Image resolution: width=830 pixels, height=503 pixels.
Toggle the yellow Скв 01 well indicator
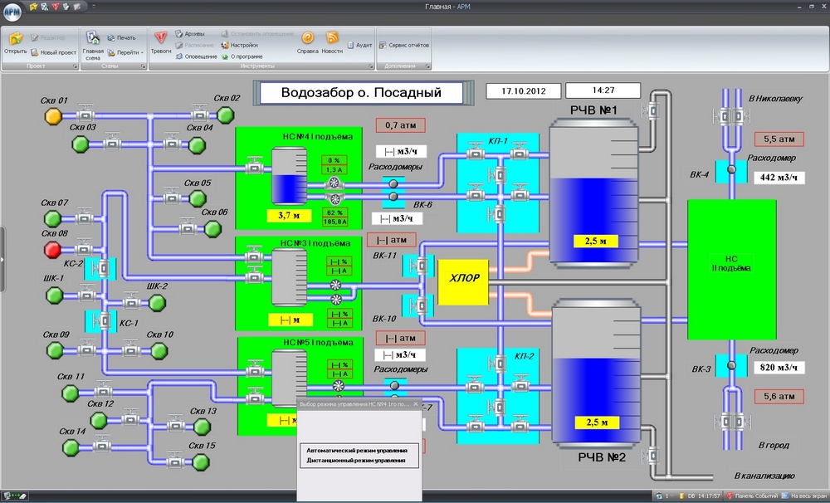[x=53, y=115]
